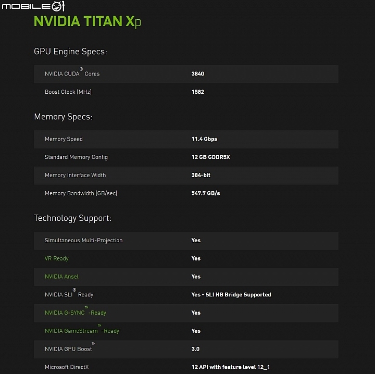The height and width of the screenshot is (374, 375).
Task: Select Yes - SLI HB Bridge Supported
Action: (231, 295)
